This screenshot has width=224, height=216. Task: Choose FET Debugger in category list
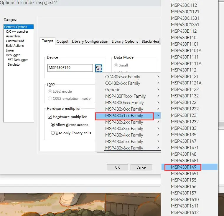coord(18,60)
